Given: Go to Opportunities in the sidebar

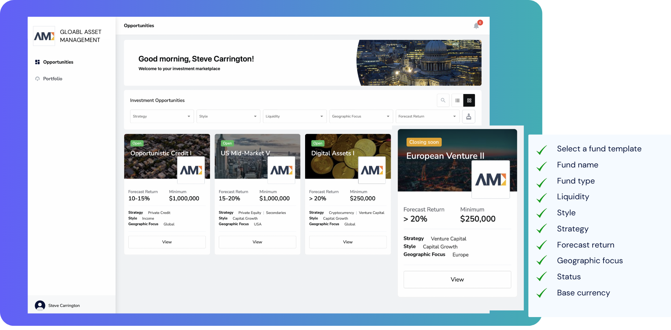Looking at the screenshot, I should point(58,62).
